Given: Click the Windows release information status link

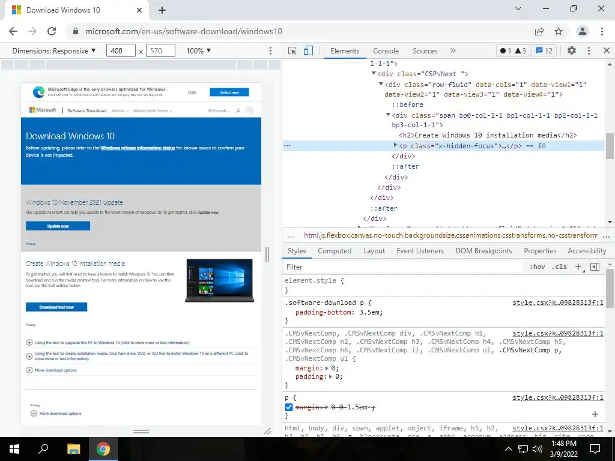Looking at the screenshot, I should pyautogui.click(x=138, y=148).
